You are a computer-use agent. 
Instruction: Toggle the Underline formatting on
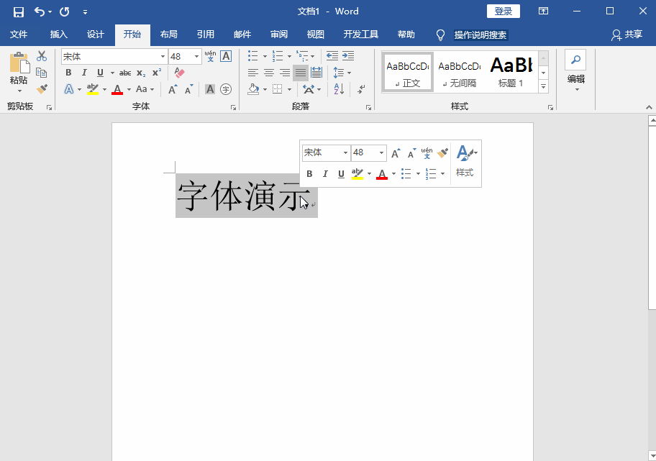point(100,72)
